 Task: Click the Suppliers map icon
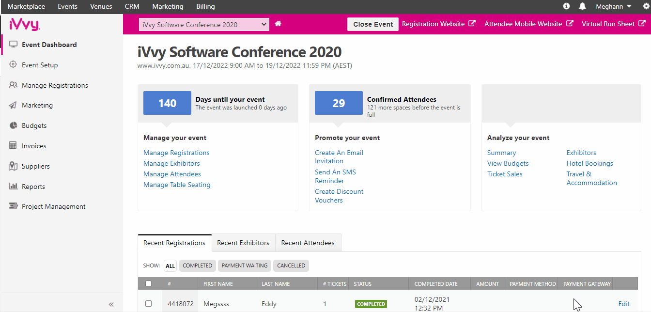(13, 166)
